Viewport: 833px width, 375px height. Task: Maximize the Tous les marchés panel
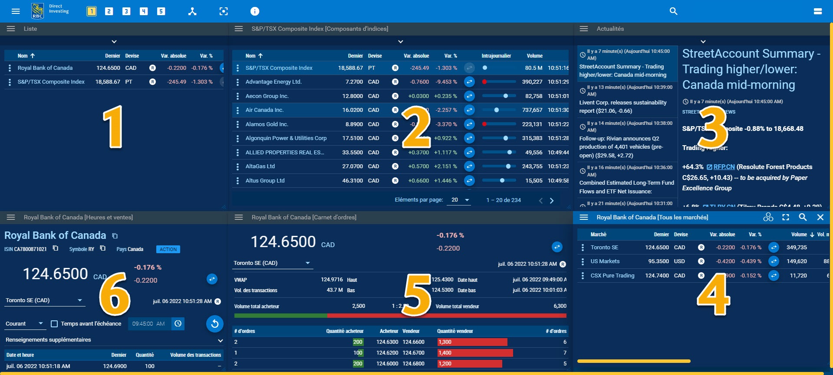click(786, 217)
